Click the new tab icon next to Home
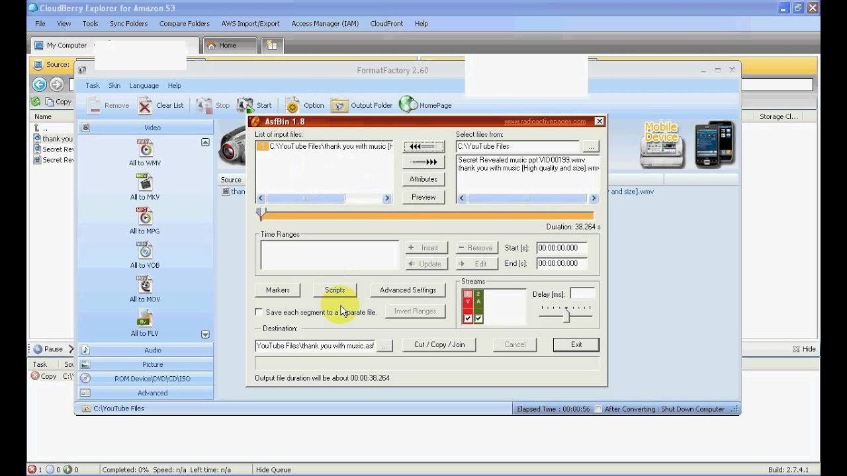This screenshot has width=847, height=476. tap(272, 45)
